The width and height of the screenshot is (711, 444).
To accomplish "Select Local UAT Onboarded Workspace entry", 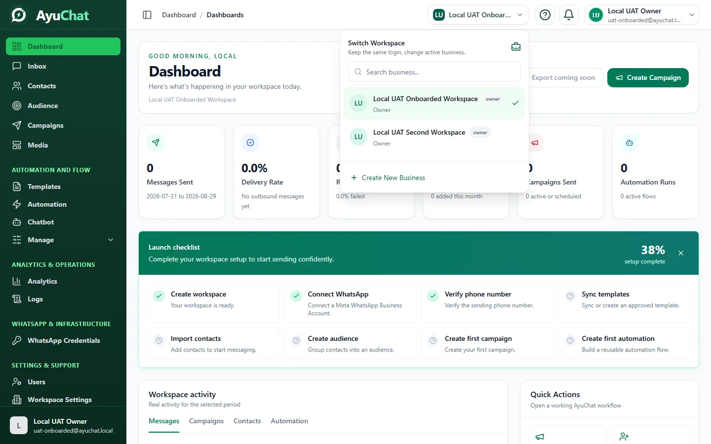I will click(x=434, y=103).
